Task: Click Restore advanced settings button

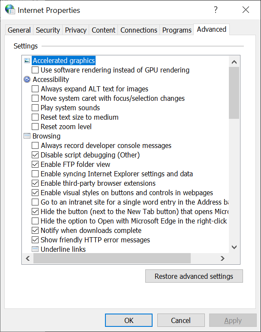Action: point(194,276)
